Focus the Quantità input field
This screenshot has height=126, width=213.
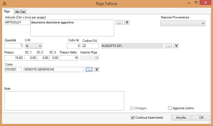pyautogui.click(x=14, y=46)
